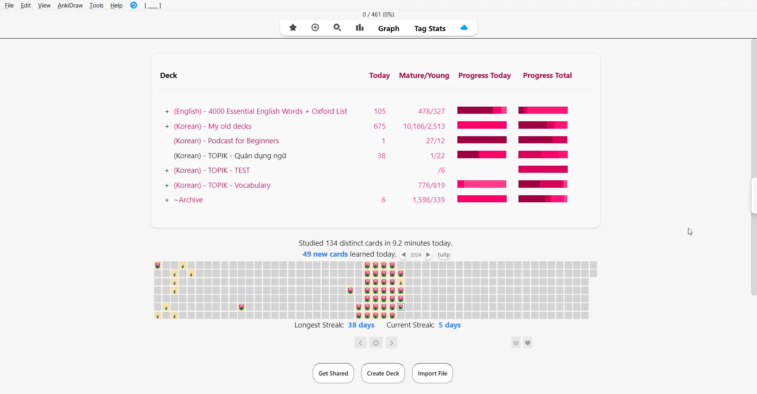
Task: Click the Sync cloud icon
Action: [464, 28]
